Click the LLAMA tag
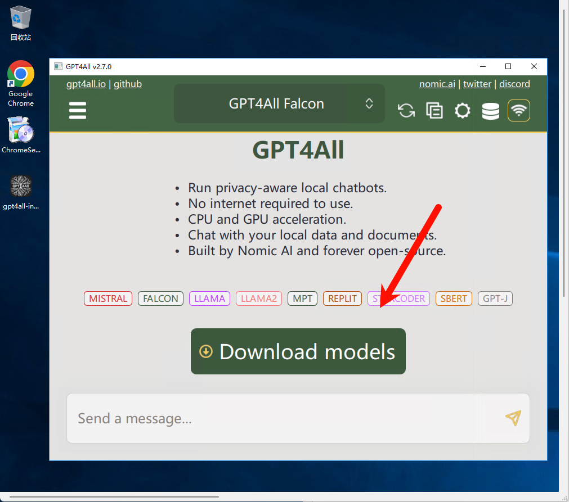The image size is (569, 502). tap(209, 299)
